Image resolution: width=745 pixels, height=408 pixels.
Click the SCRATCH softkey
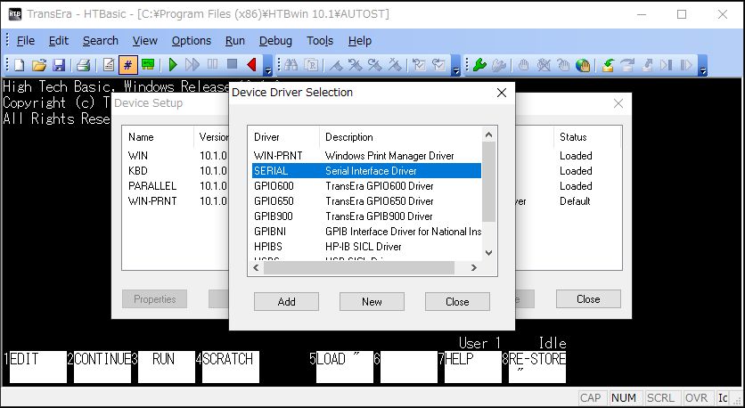tap(231, 367)
